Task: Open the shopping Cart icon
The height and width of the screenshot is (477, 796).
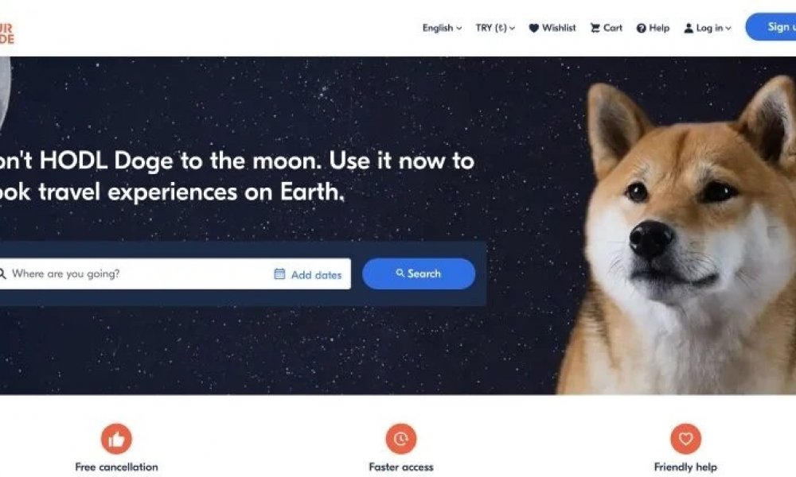Action: [x=595, y=28]
